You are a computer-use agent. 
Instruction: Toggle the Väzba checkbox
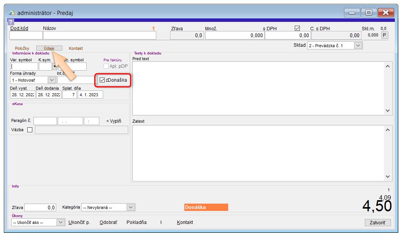pos(30,130)
